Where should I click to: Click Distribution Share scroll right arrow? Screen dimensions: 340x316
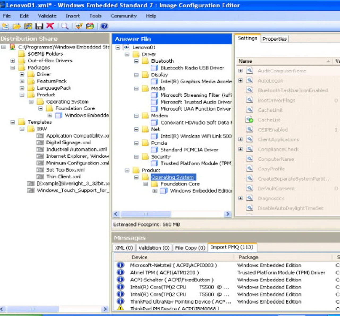[x=105, y=309]
